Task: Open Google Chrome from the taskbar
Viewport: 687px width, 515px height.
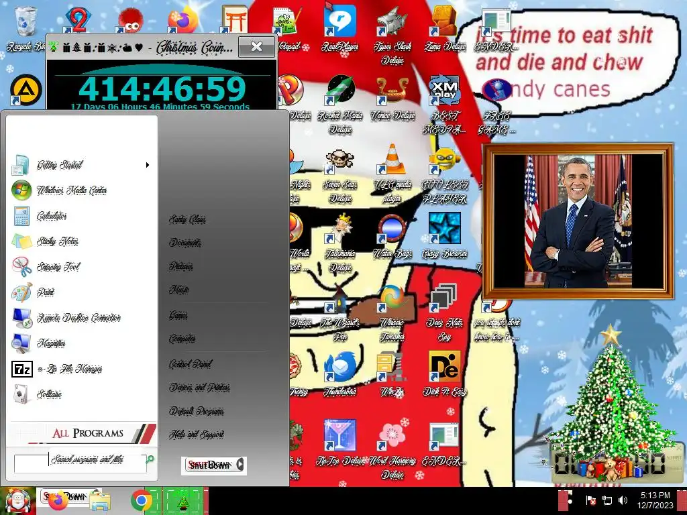Action: (141, 500)
